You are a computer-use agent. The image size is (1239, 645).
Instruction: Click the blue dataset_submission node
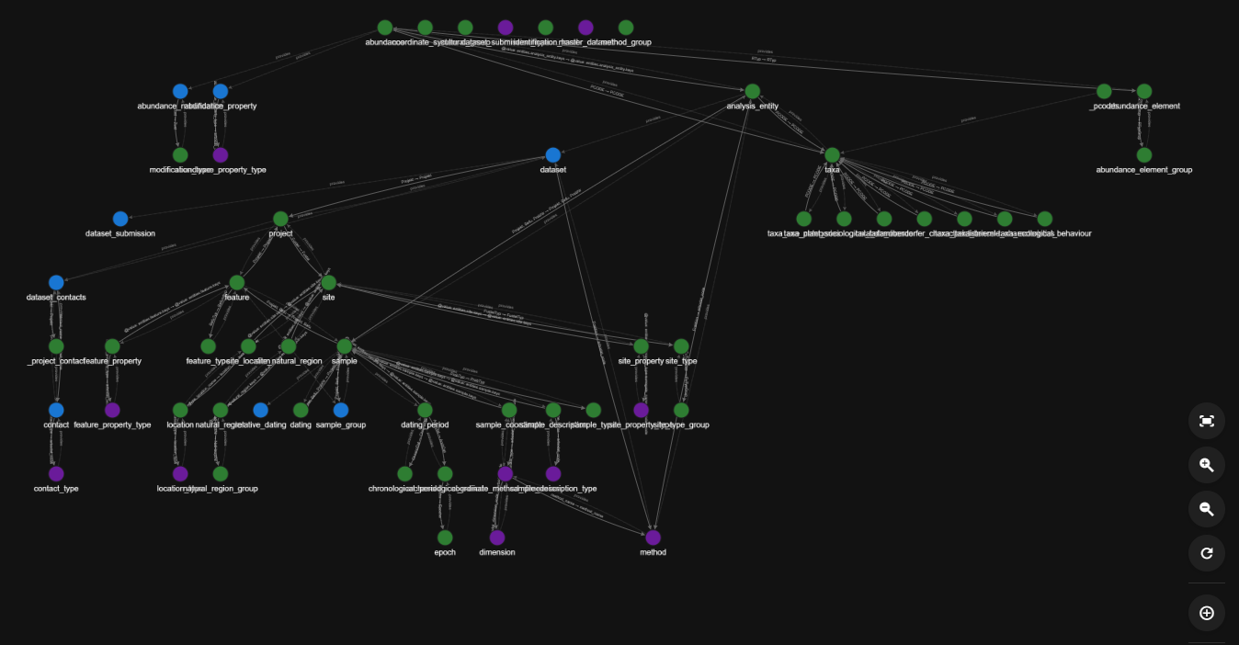pyautogui.click(x=120, y=219)
